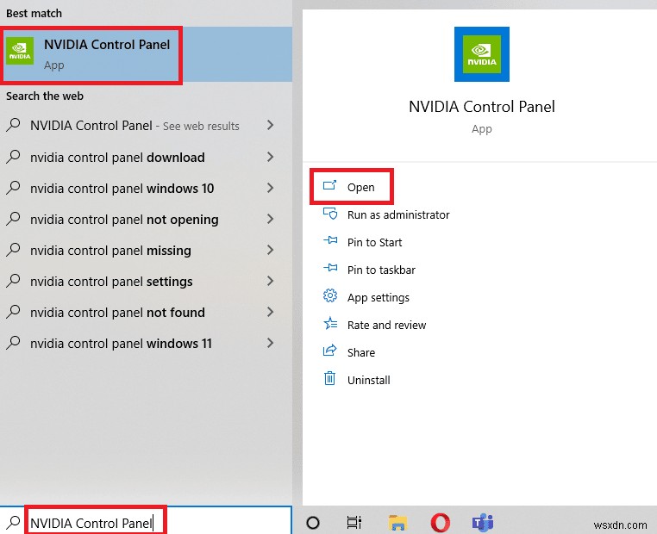Screen dimensions: 657x534
Task: Choose Pin to taskbar
Action: [x=381, y=270]
